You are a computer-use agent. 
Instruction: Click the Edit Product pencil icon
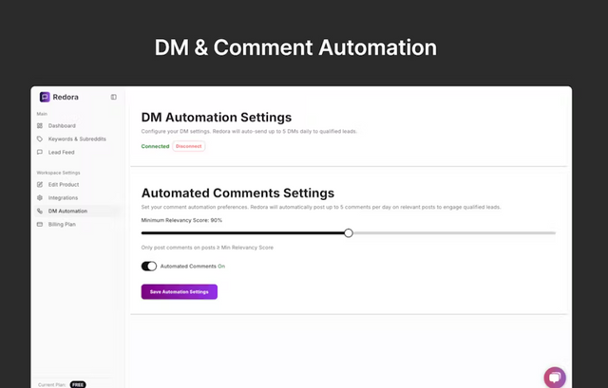[x=40, y=184]
